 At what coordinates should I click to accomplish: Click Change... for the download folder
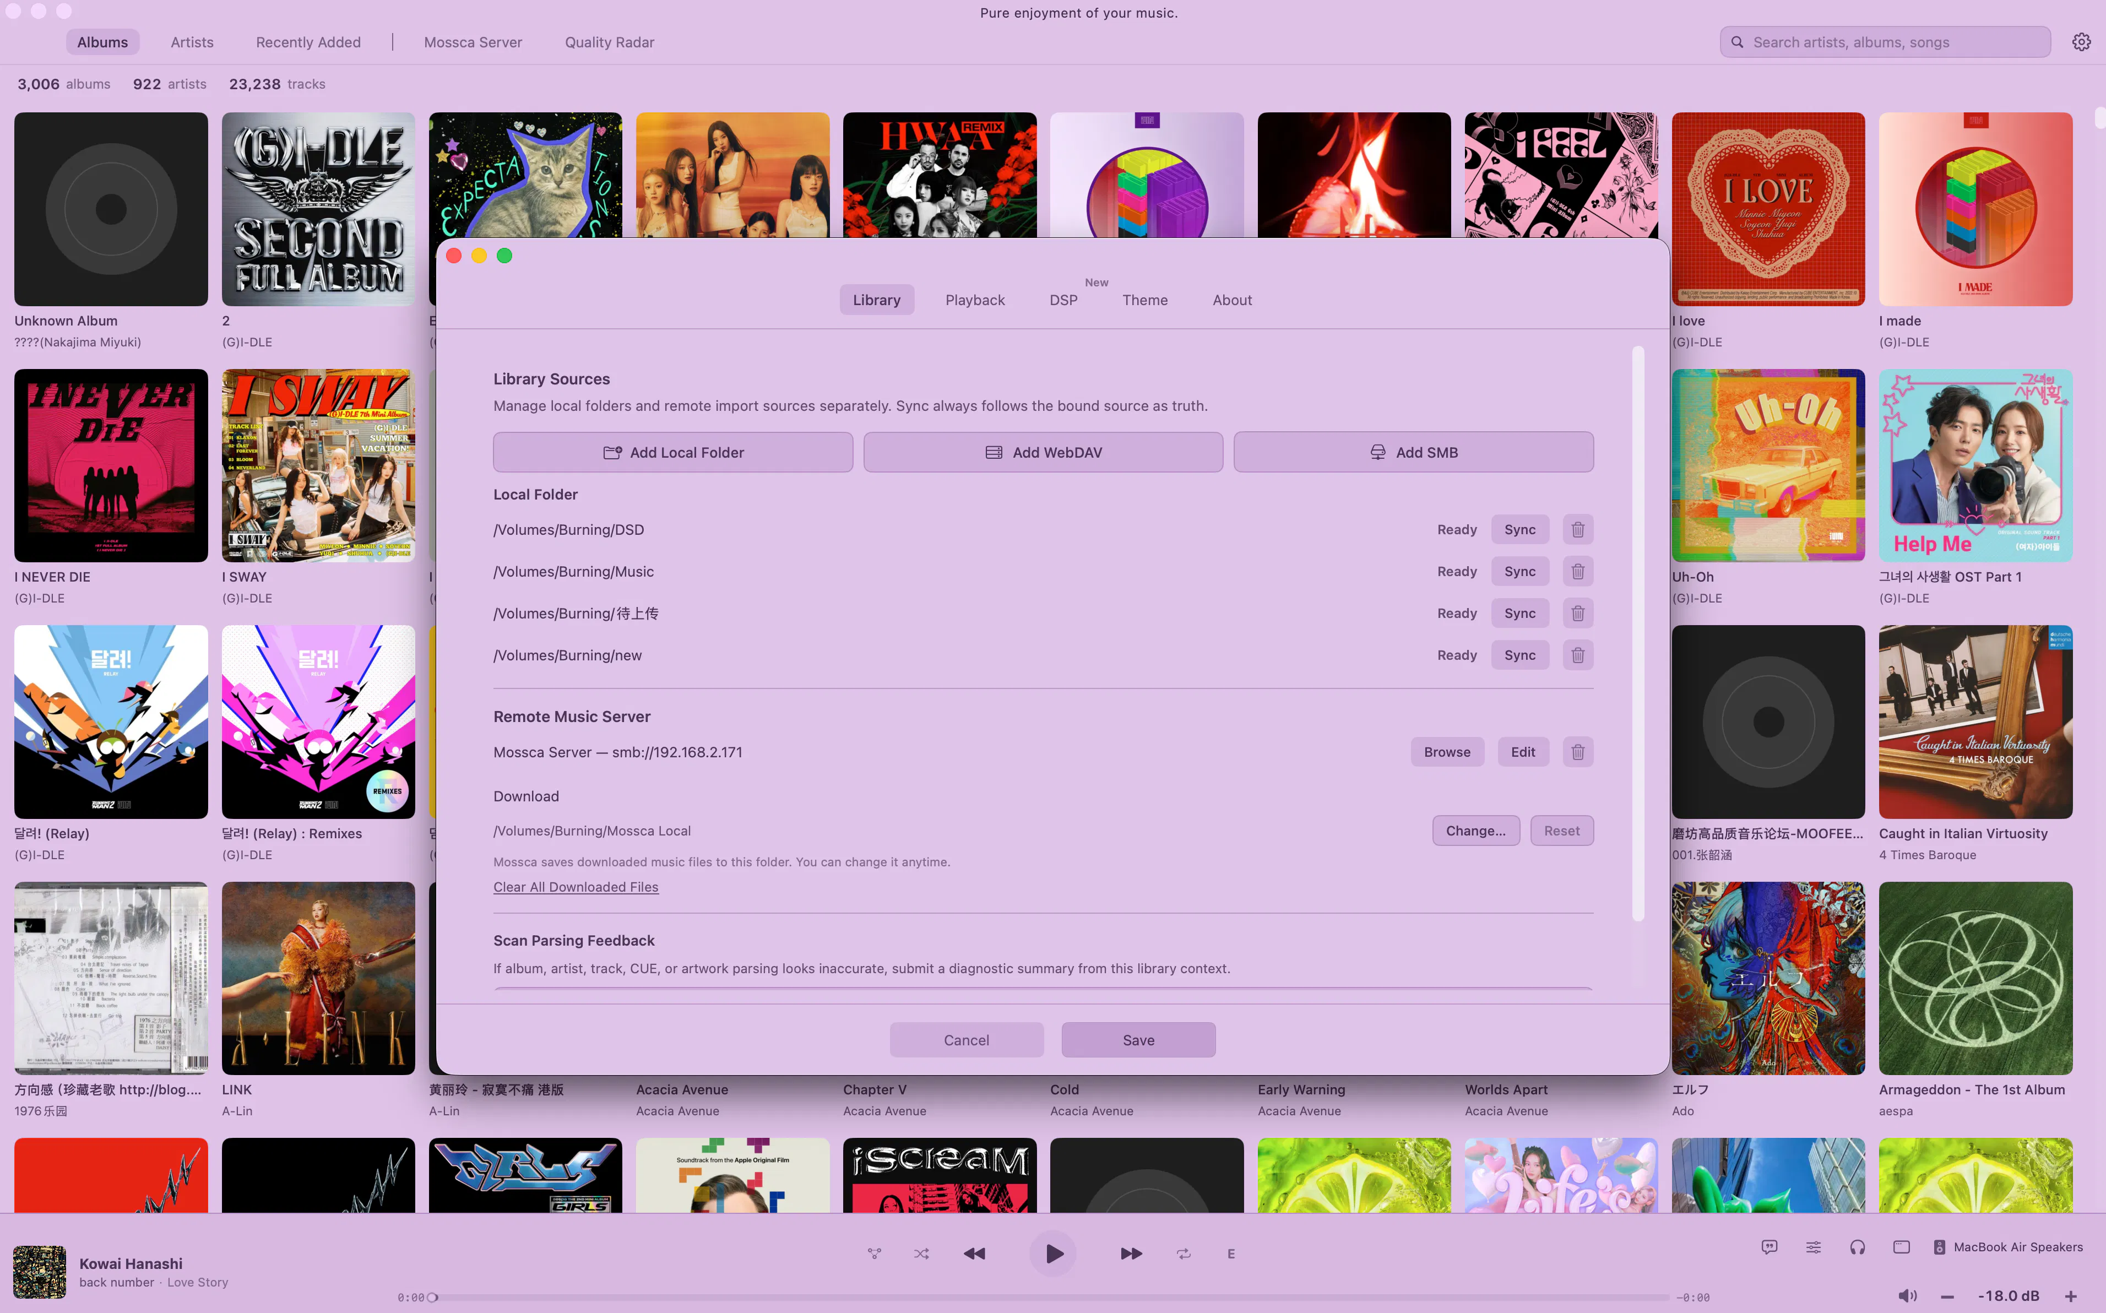pyautogui.click(x=1476, y=831)
